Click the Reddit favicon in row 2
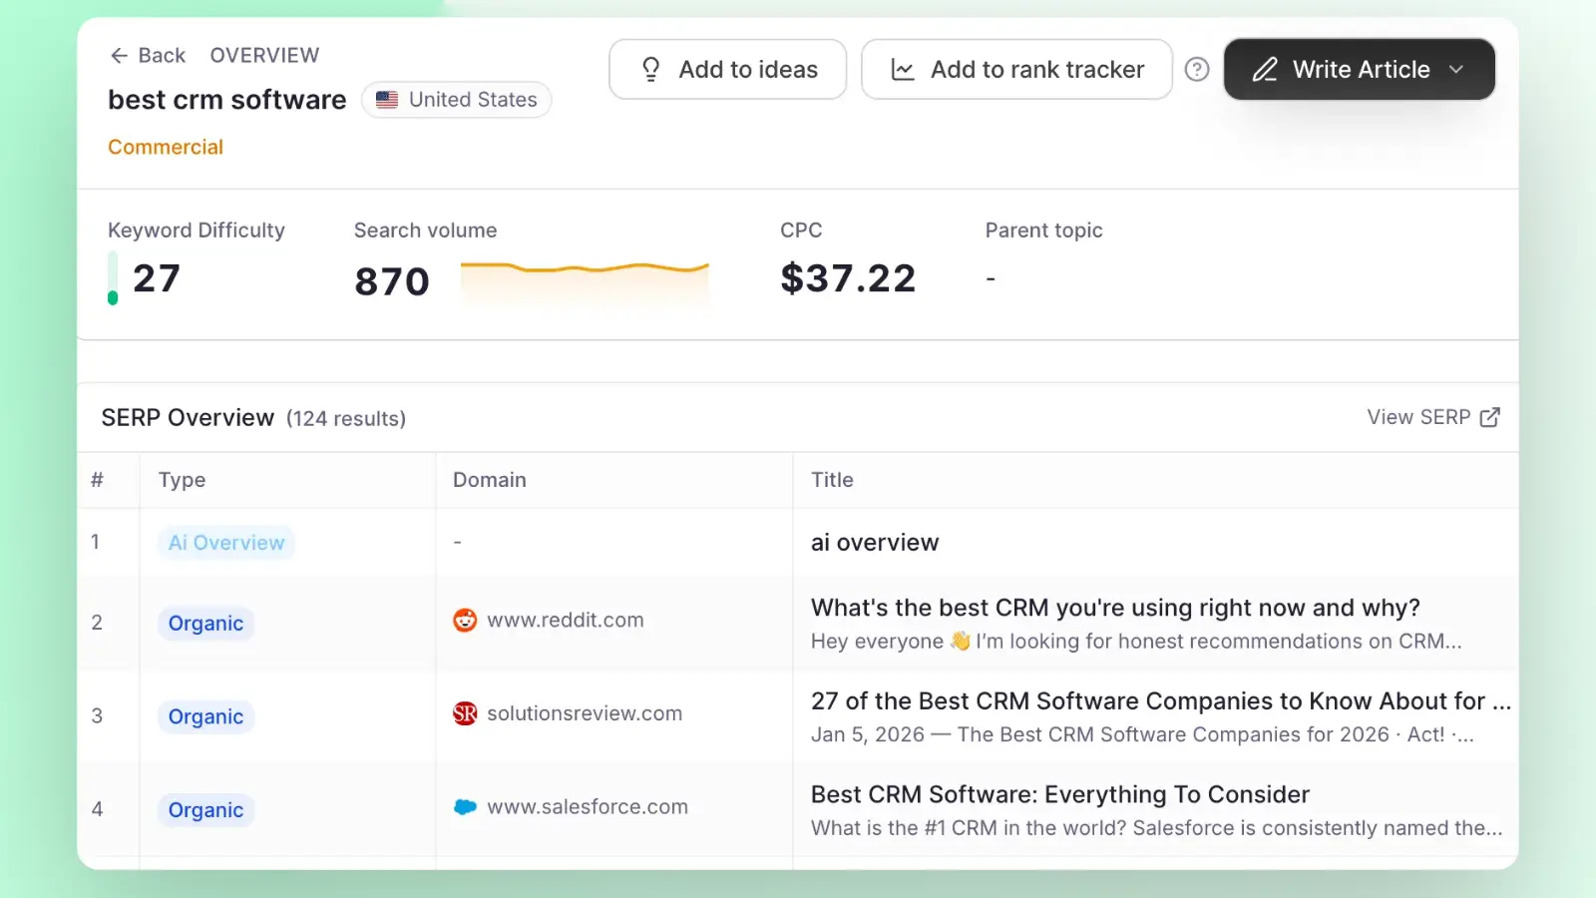Image resolution: width=1596 pixels, height=898 pixels. click(465, 621)
